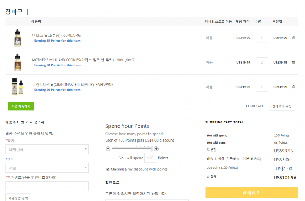This screenshot has width=305, height=201.
Task: Open the Grandmaster product image
Action: coord(17,87)
